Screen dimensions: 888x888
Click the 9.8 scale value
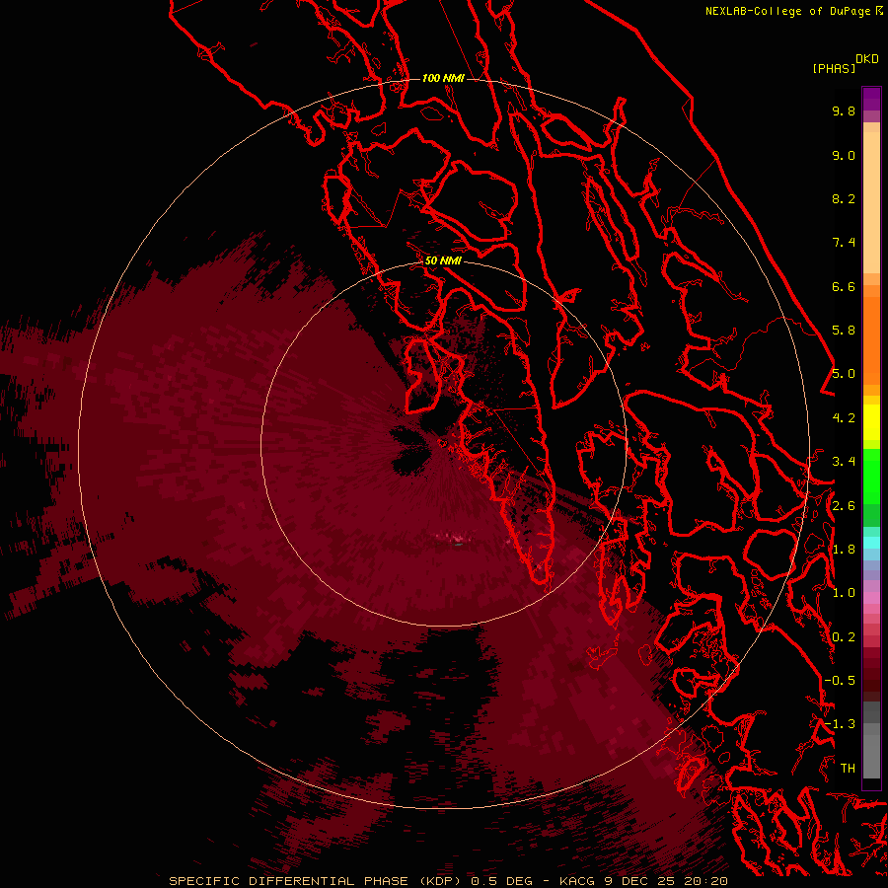pyautogui.click(x=844, y=111)
